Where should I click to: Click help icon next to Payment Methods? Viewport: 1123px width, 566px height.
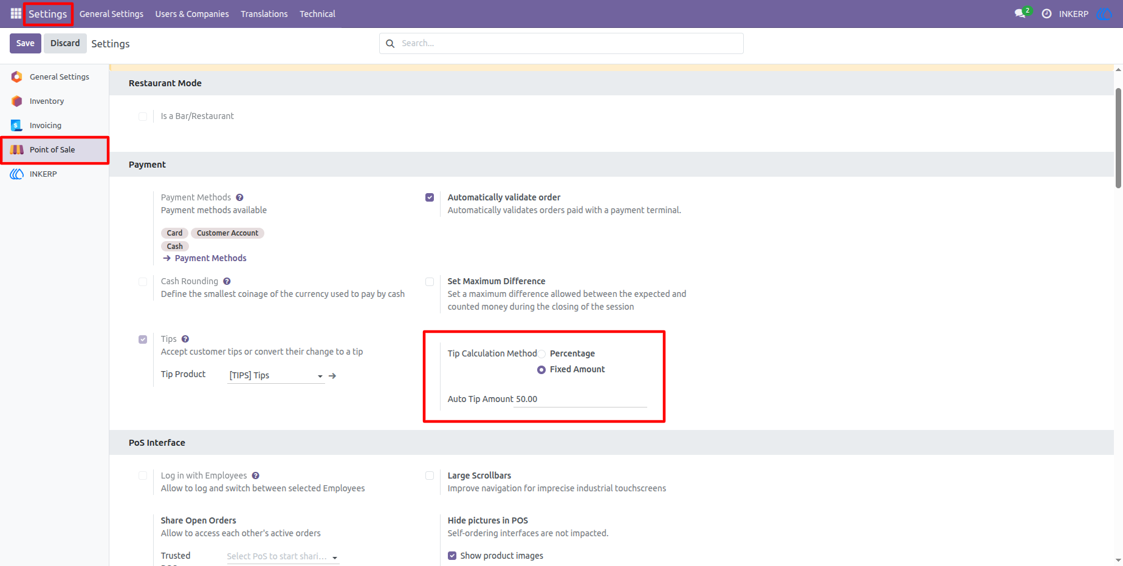(x=239, y=197)
